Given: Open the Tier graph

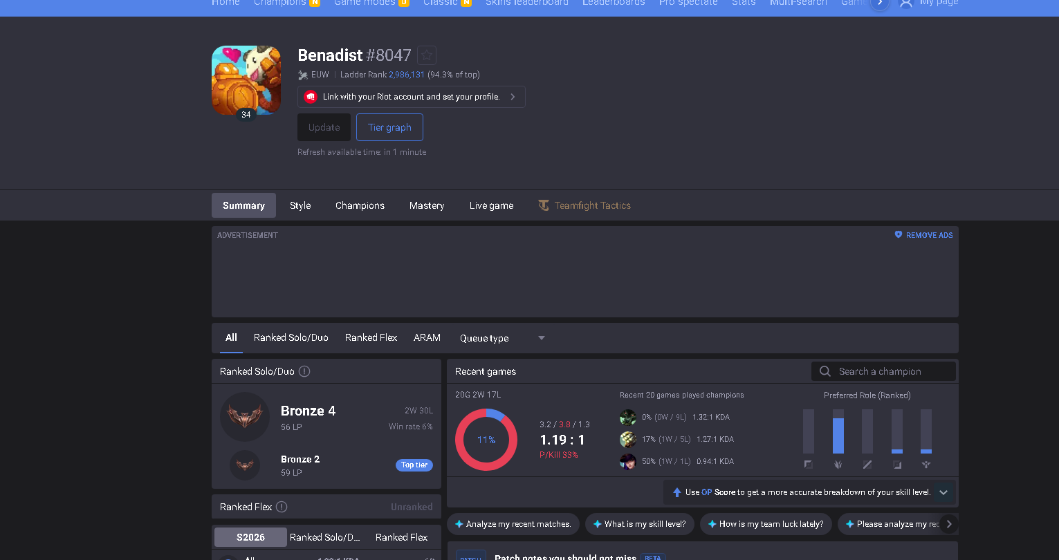Looking at the screenshot, I should 389,127.
